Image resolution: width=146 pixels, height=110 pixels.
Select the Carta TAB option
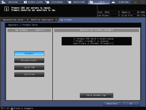click(29, 67)
